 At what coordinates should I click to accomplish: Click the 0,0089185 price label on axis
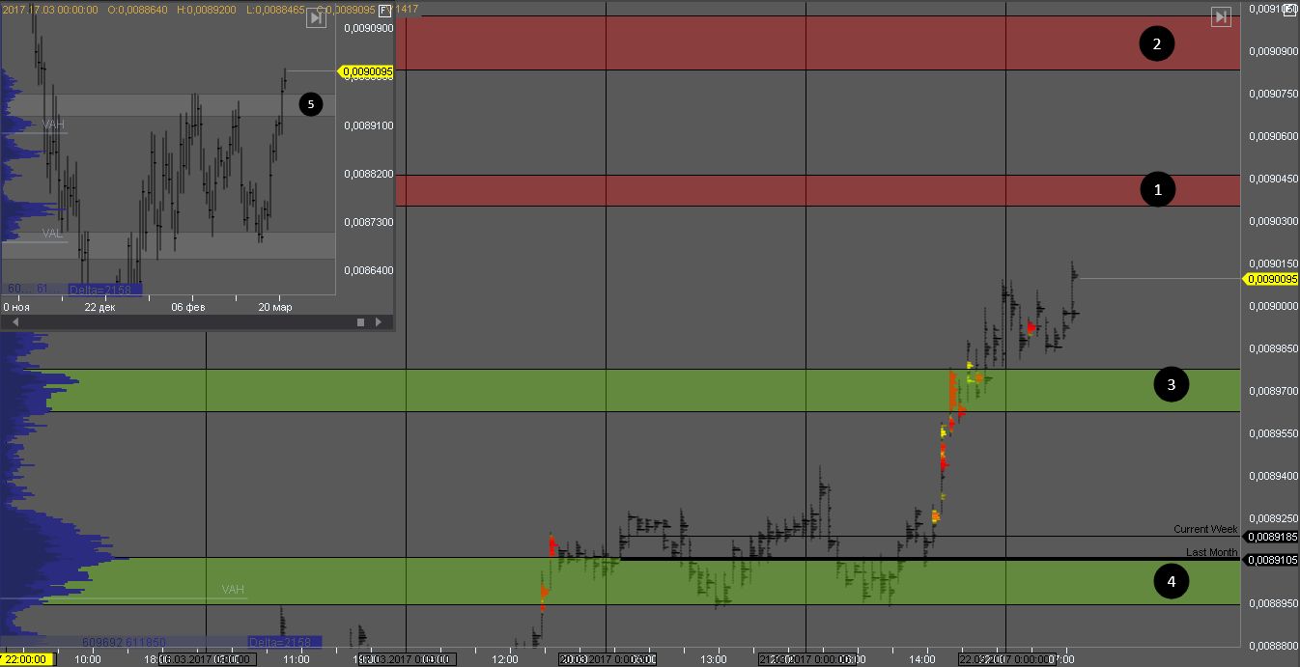tap(1270, 537)
